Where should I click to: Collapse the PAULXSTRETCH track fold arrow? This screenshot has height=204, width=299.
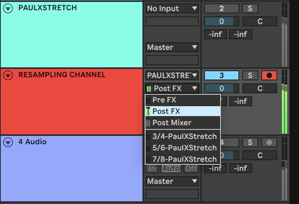(x=8, y=8)
